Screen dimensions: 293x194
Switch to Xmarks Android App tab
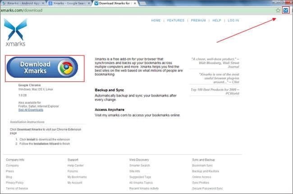coord(23,3)
